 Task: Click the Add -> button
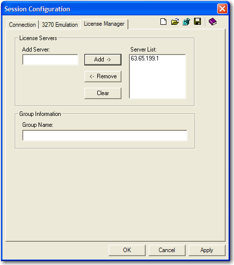coord(103,59)
